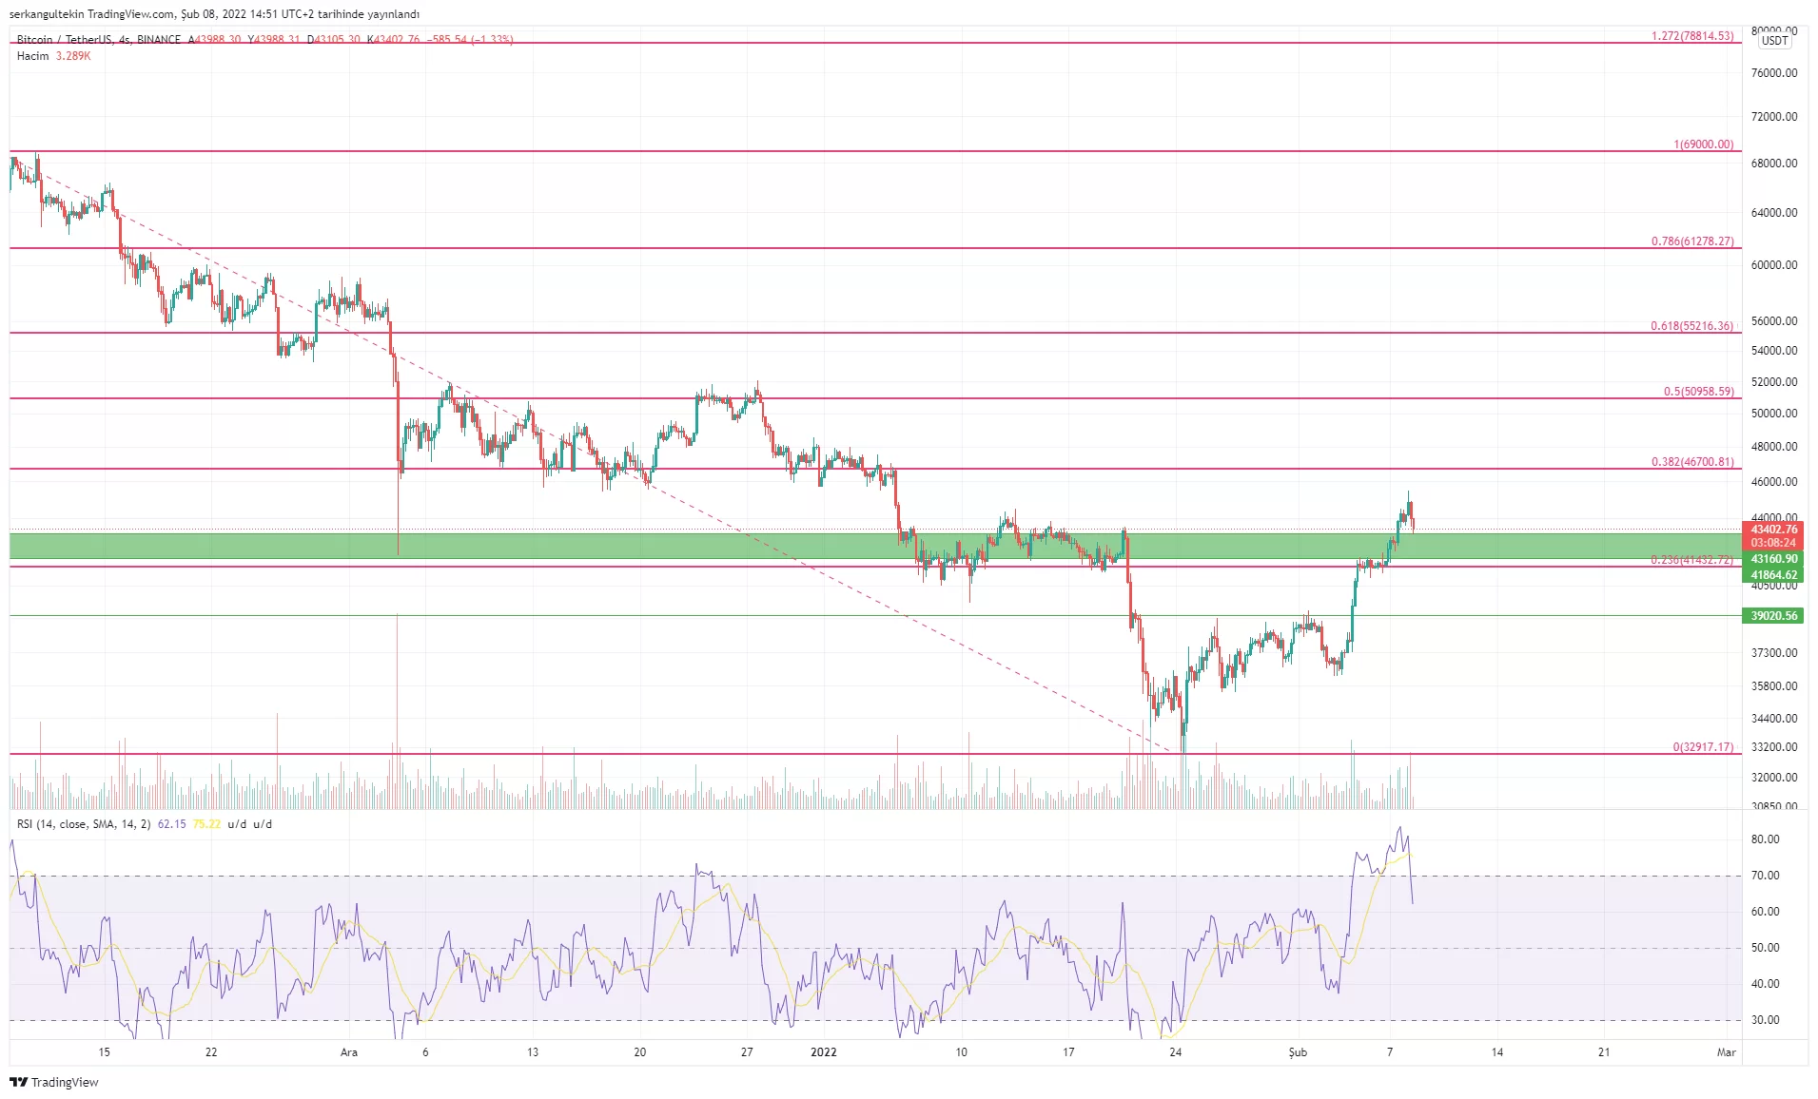Click the Hacim volume indicator label
This screenshot has height=1099, width=1818.
coord(33,56)
